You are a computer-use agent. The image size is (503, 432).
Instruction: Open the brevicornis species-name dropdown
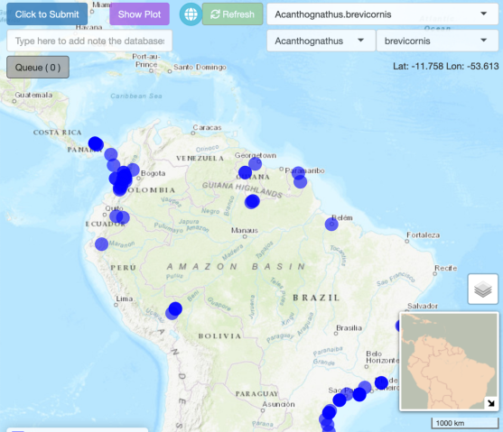[437, 41]
